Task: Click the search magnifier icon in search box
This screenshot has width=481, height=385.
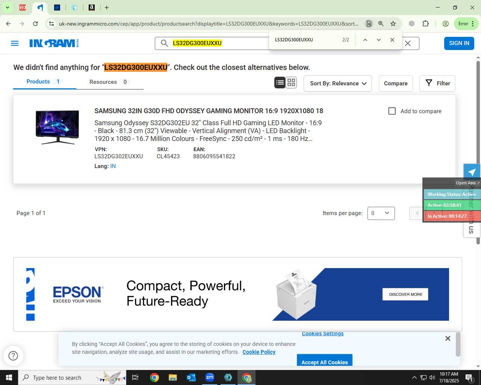Action: (x=164, y=43)
